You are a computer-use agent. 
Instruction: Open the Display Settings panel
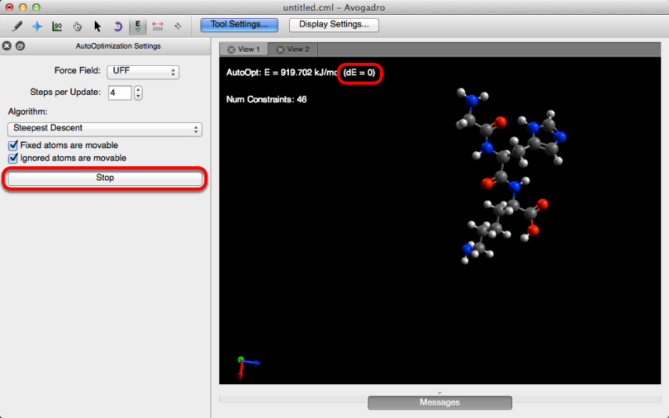pyautogui.click(x=334, y=24)
